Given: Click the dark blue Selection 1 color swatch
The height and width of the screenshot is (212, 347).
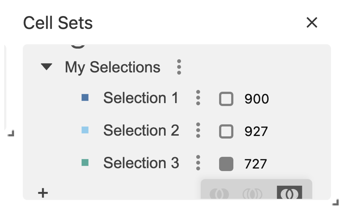Looking at the screenshot, I should (85, 98).
